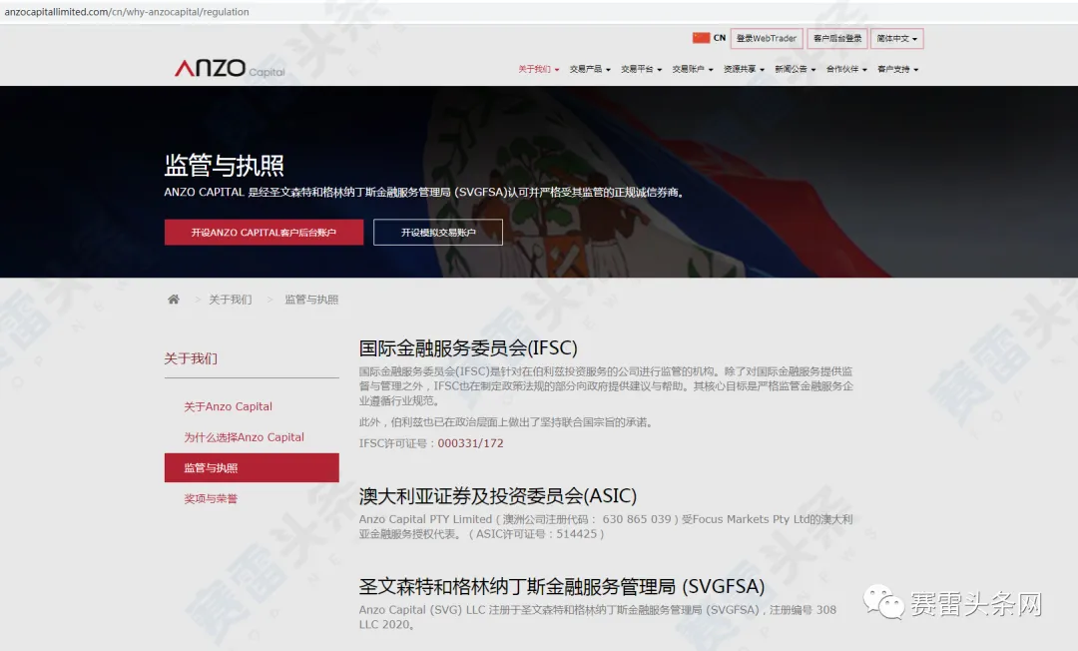Viewport: 1078px width, 651px height.
Task: Click the address bar URL text
Action: point(127,12)
